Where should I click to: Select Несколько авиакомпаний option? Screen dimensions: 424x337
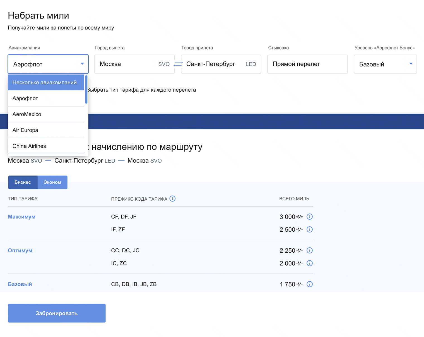[46, 82]
